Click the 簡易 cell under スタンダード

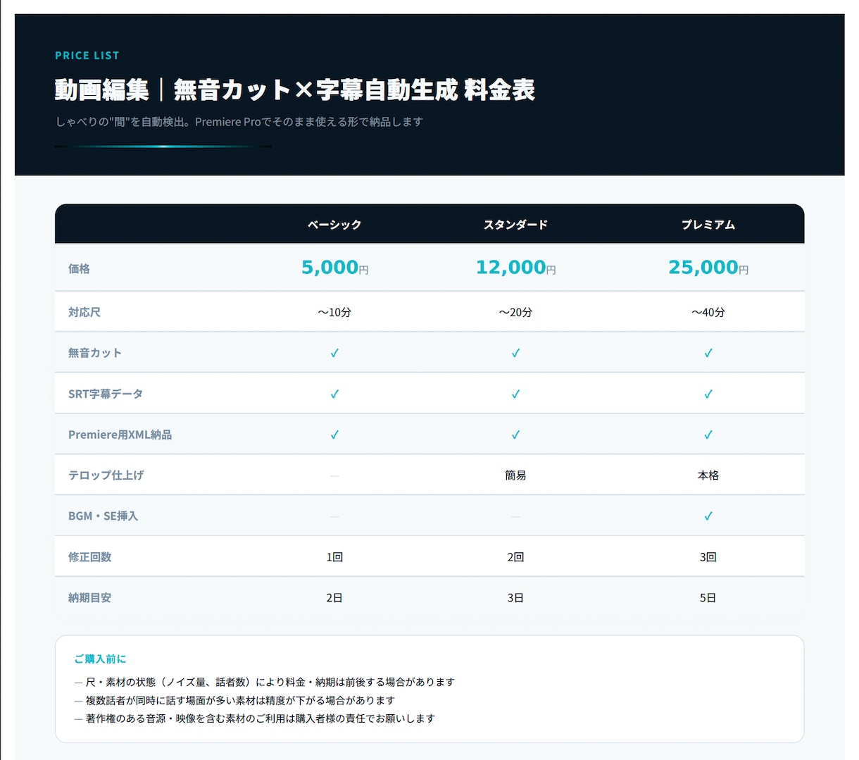(x=515, y=475)
